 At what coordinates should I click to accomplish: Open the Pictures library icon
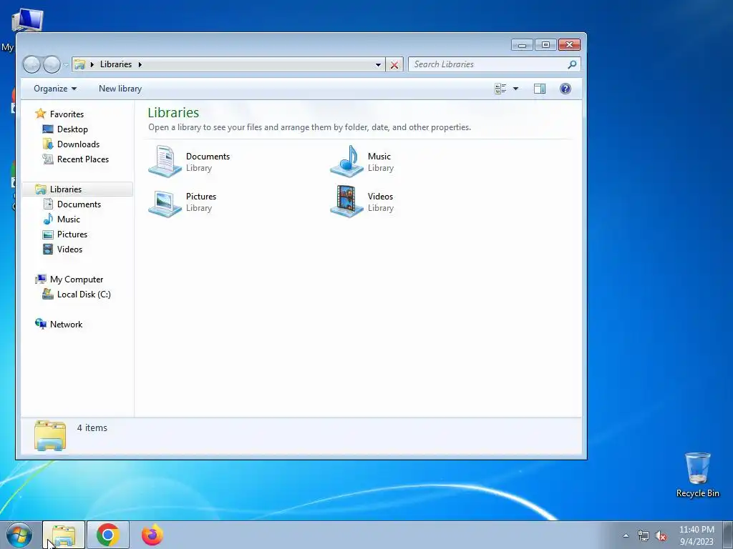tap(165, 202)
